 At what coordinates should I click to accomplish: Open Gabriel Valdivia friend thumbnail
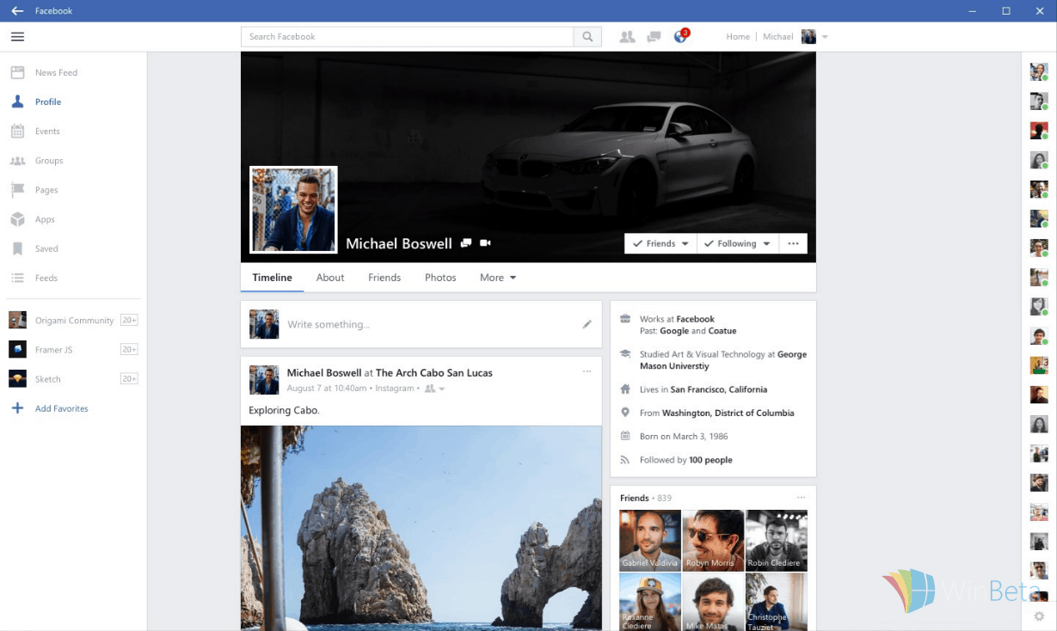pos(650,541)
